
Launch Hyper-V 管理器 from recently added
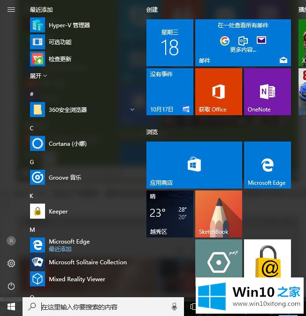[x=82, y=25]
